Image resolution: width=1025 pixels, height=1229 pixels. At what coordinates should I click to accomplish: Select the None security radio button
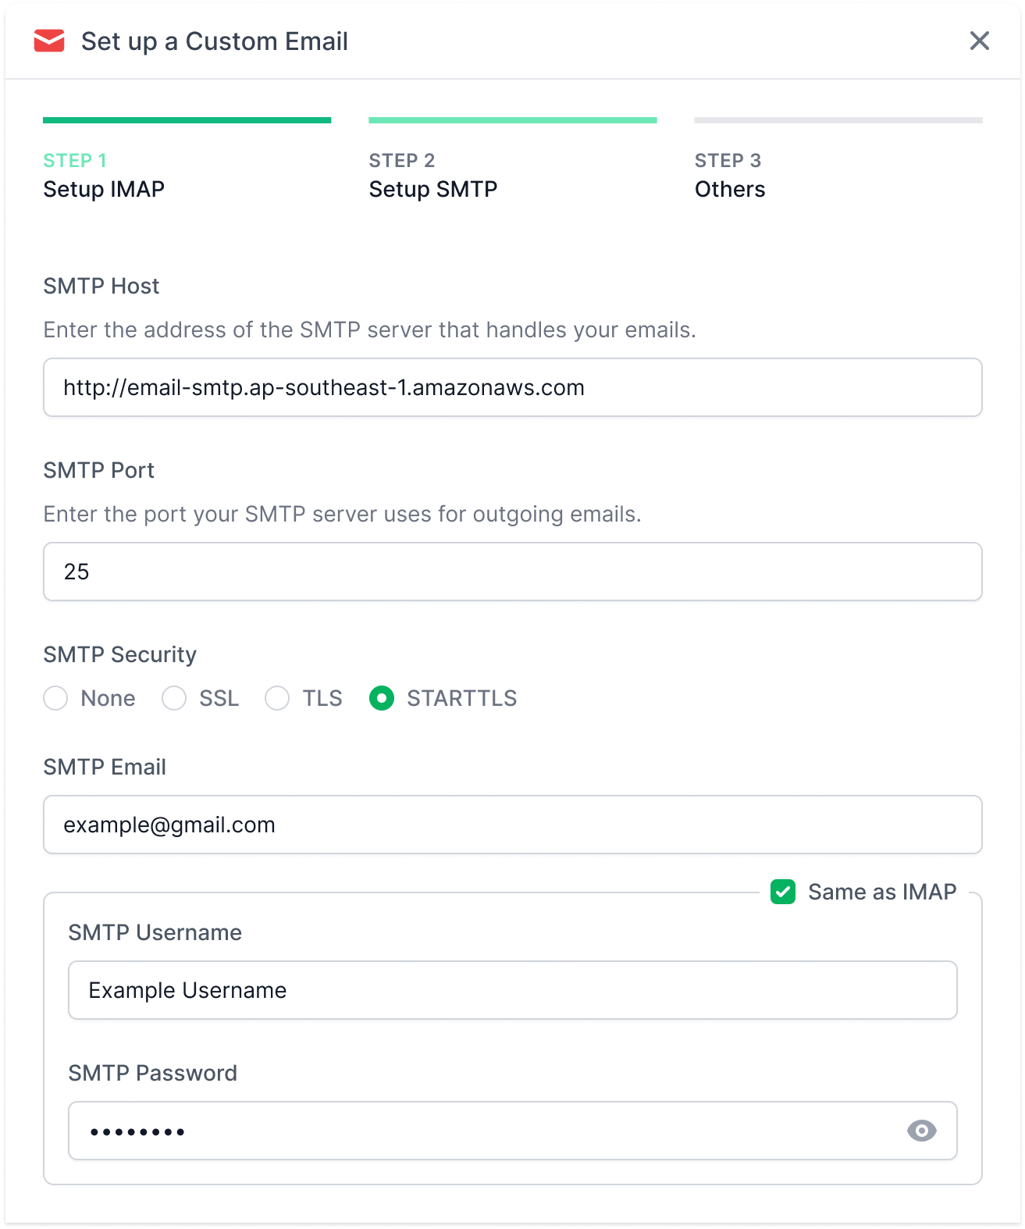click(56, 698)
